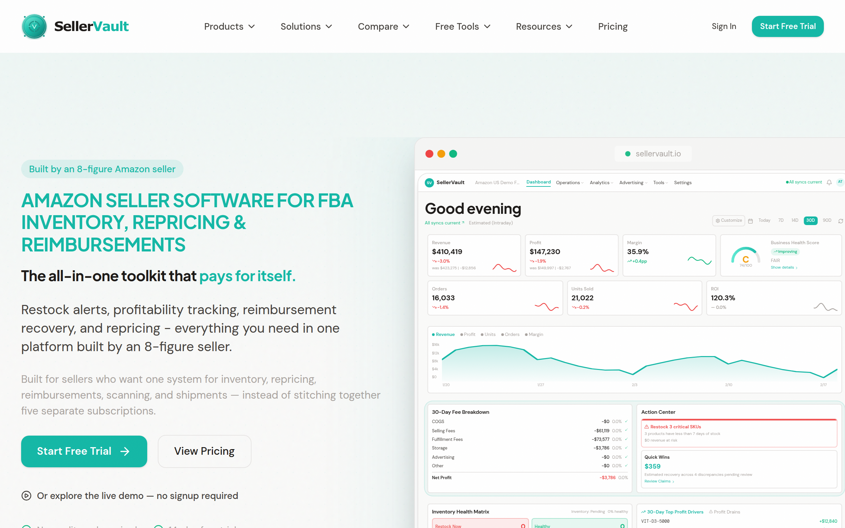Expand the Compare menu

coord(384,26)
